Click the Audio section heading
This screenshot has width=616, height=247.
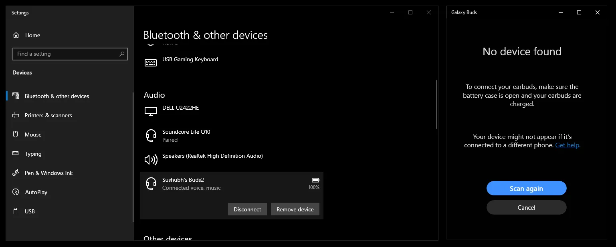pyautogui.click(x=154, y=95)
